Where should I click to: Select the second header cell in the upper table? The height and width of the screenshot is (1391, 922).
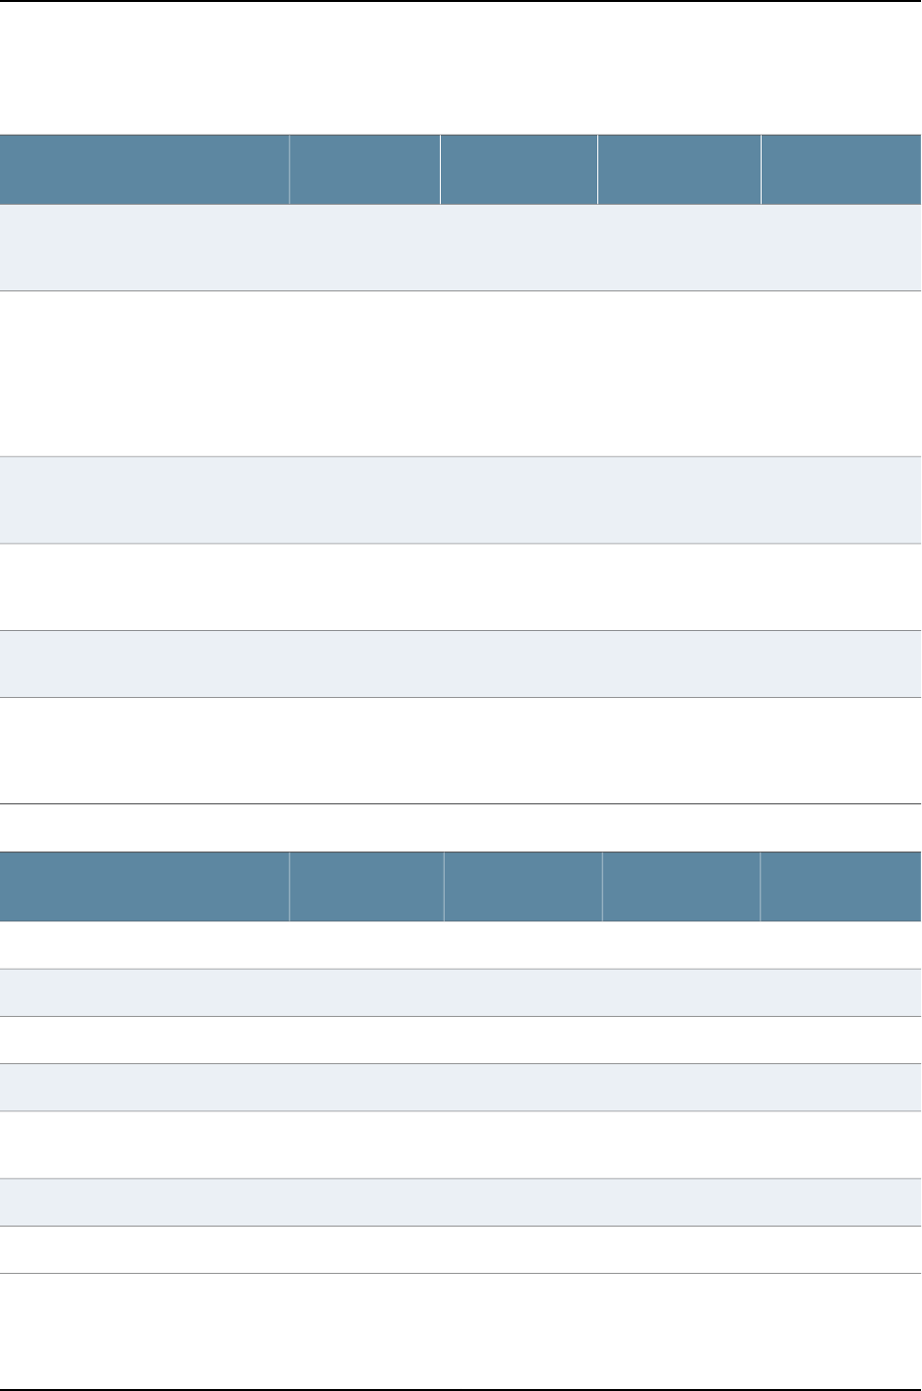365,169
